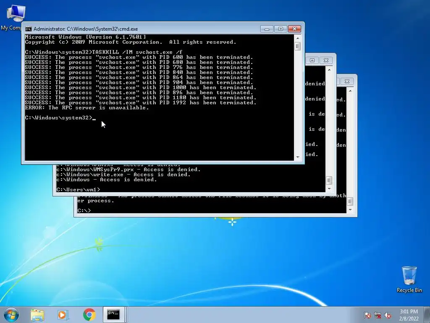Click the rear cmd window scrollbar thumb

pyautogui.click(x=350, y=201)
